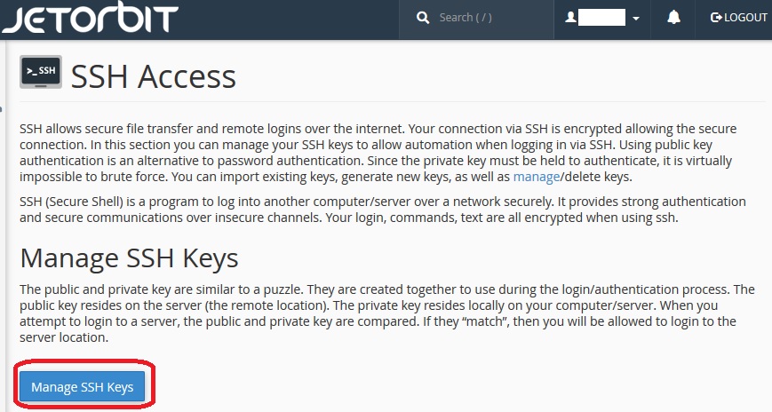Click the blue Manage SSH Keys button
This screenshot has width=772, height=412.
83,386
